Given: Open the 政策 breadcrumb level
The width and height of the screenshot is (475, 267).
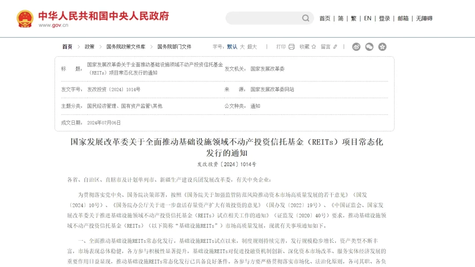Looking at the screenshot, I should click(x=89, y=47).
